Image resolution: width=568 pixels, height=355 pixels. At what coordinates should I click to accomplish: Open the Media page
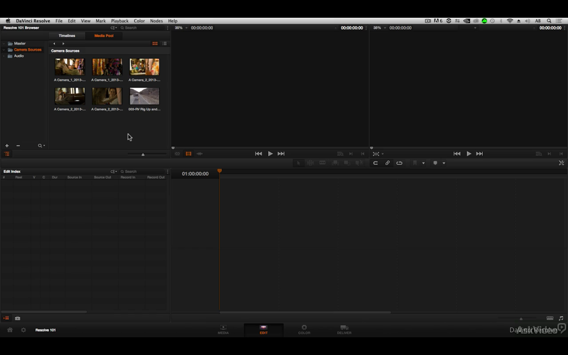pyautogui.click(x=223, y=329)
